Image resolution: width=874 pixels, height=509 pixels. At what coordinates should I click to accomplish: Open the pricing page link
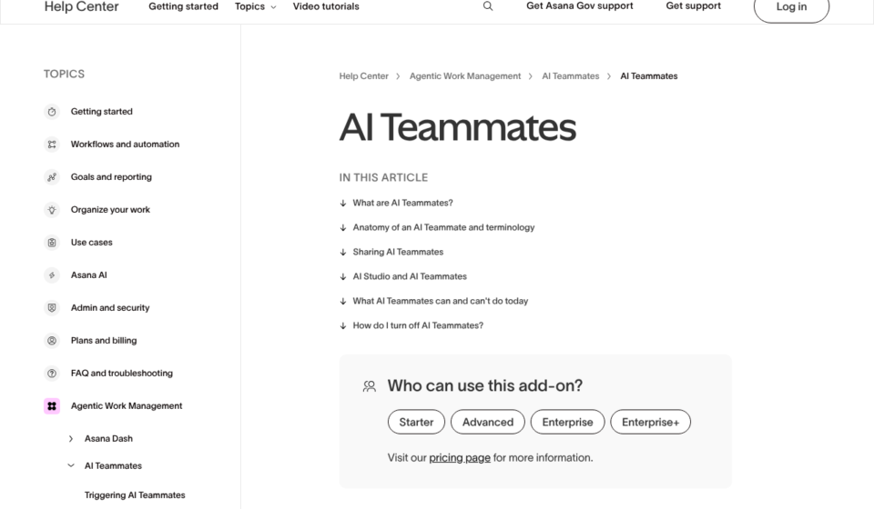(460, 458)
